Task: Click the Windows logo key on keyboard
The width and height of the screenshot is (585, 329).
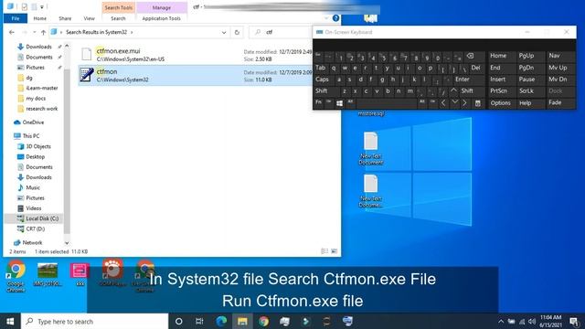Action: pos(339,103)
